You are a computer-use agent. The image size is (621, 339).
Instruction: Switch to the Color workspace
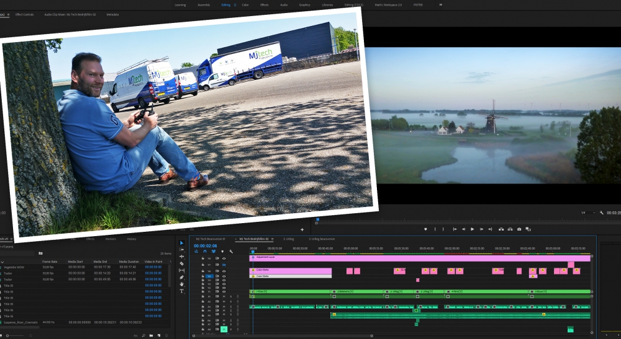click(x=245, y=5)
